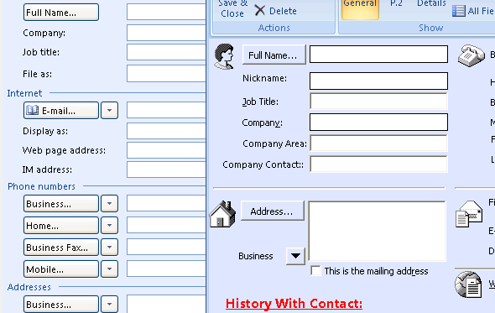Click the Company Contact input field

(x=378, y=164)
